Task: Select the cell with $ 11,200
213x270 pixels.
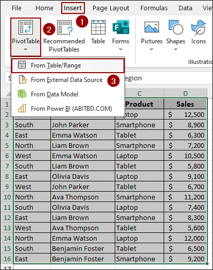Action: pos(185,197)
